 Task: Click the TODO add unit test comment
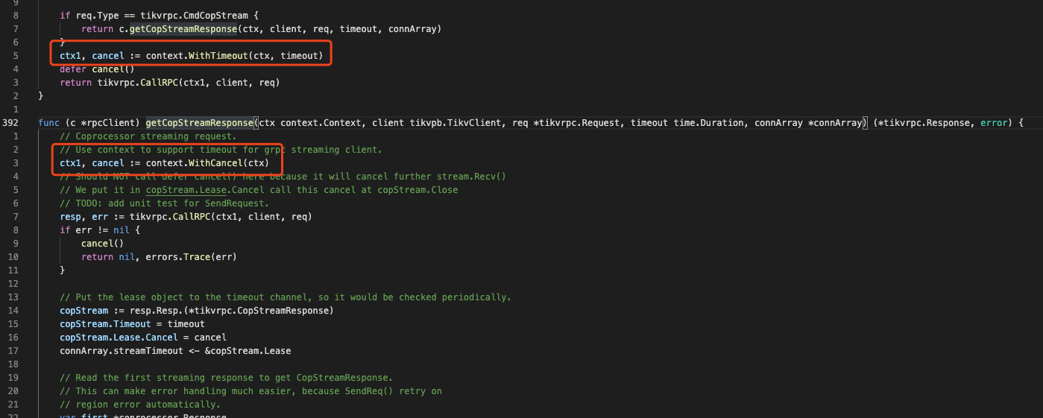pos(164,203)
